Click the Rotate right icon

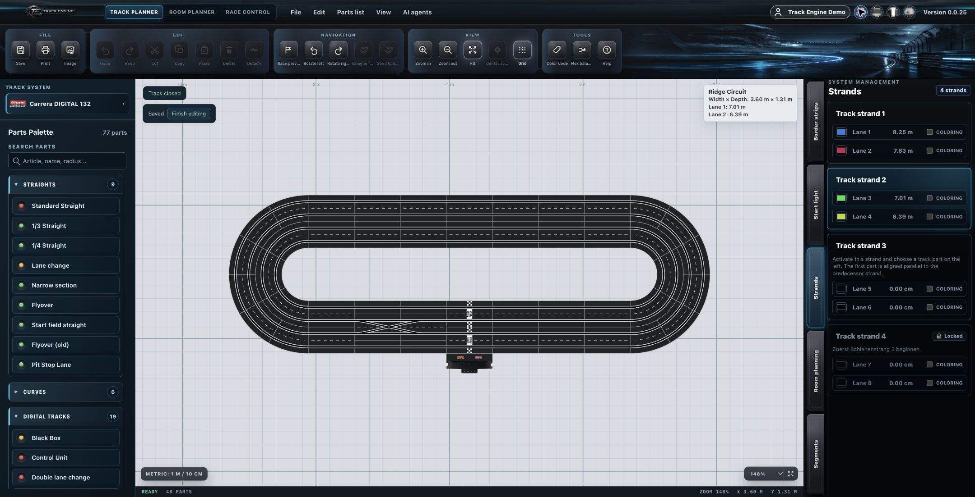pyautogui.click(x=338, y=50)
